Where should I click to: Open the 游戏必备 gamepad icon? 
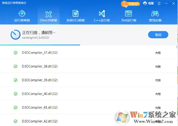(155, 14)
